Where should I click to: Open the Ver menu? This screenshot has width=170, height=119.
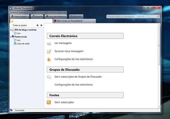click(x=28, y=12)
